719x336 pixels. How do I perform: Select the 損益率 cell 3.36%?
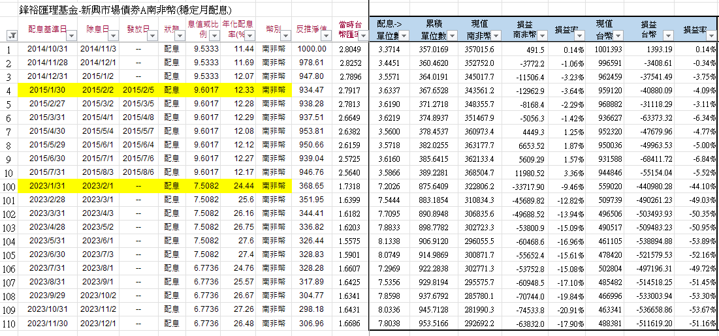[567, 172]
